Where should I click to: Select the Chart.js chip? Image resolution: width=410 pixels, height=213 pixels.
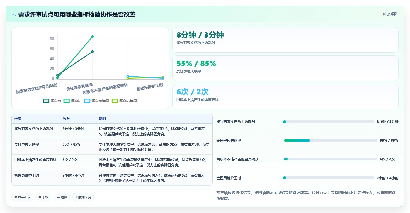(22, 197)
